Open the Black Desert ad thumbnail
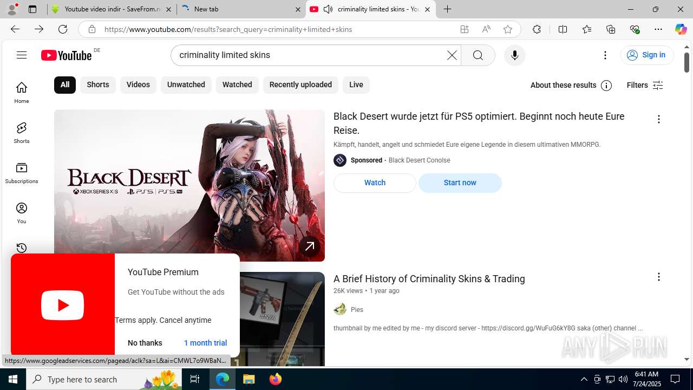This screenshot has height=390, width=693. (x=189, y=186)
